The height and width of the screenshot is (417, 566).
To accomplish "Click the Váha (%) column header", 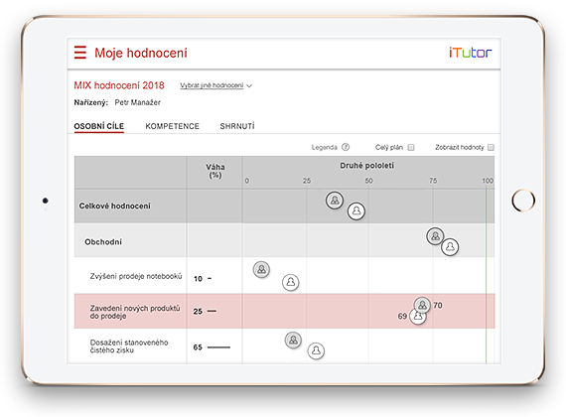I will point(215,171).
